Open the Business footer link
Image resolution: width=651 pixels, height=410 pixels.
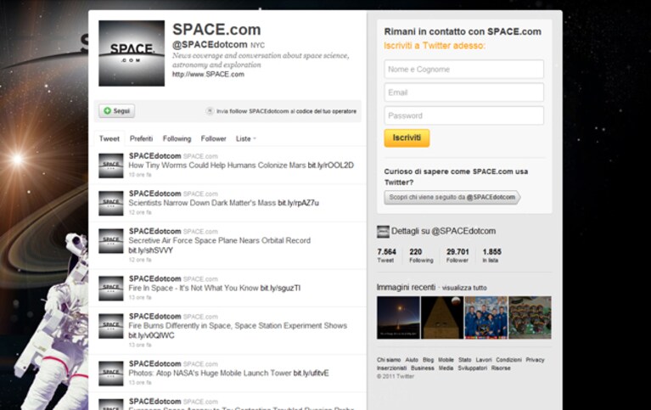click(422, 368)
